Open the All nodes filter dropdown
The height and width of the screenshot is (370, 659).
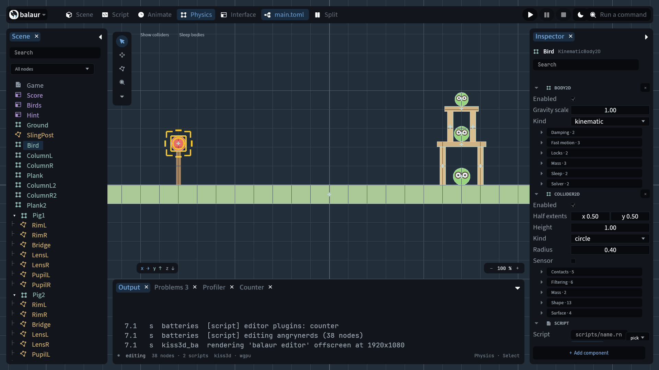tap(52, 69)
